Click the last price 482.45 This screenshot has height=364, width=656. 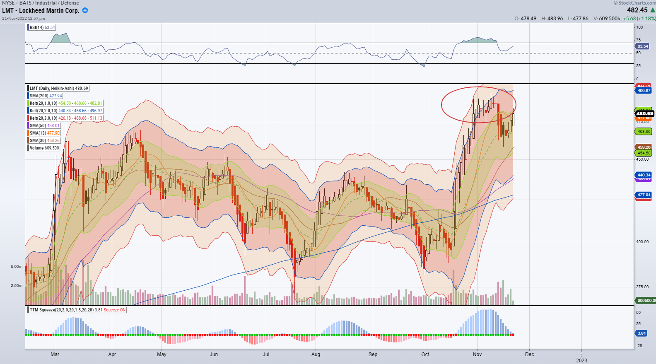point(637,10)
